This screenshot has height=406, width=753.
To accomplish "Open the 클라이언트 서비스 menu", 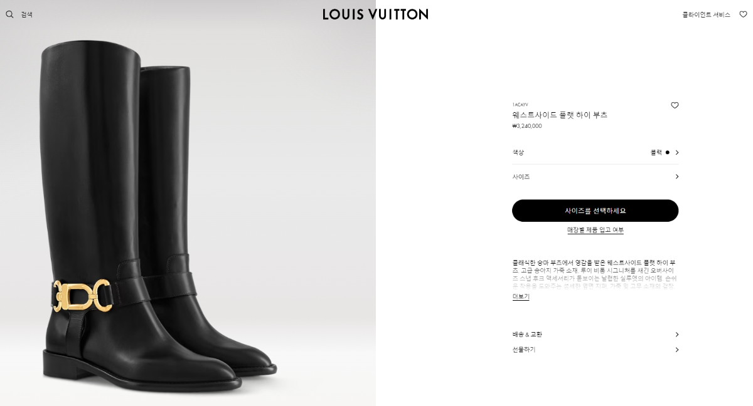I will [706, 14].
